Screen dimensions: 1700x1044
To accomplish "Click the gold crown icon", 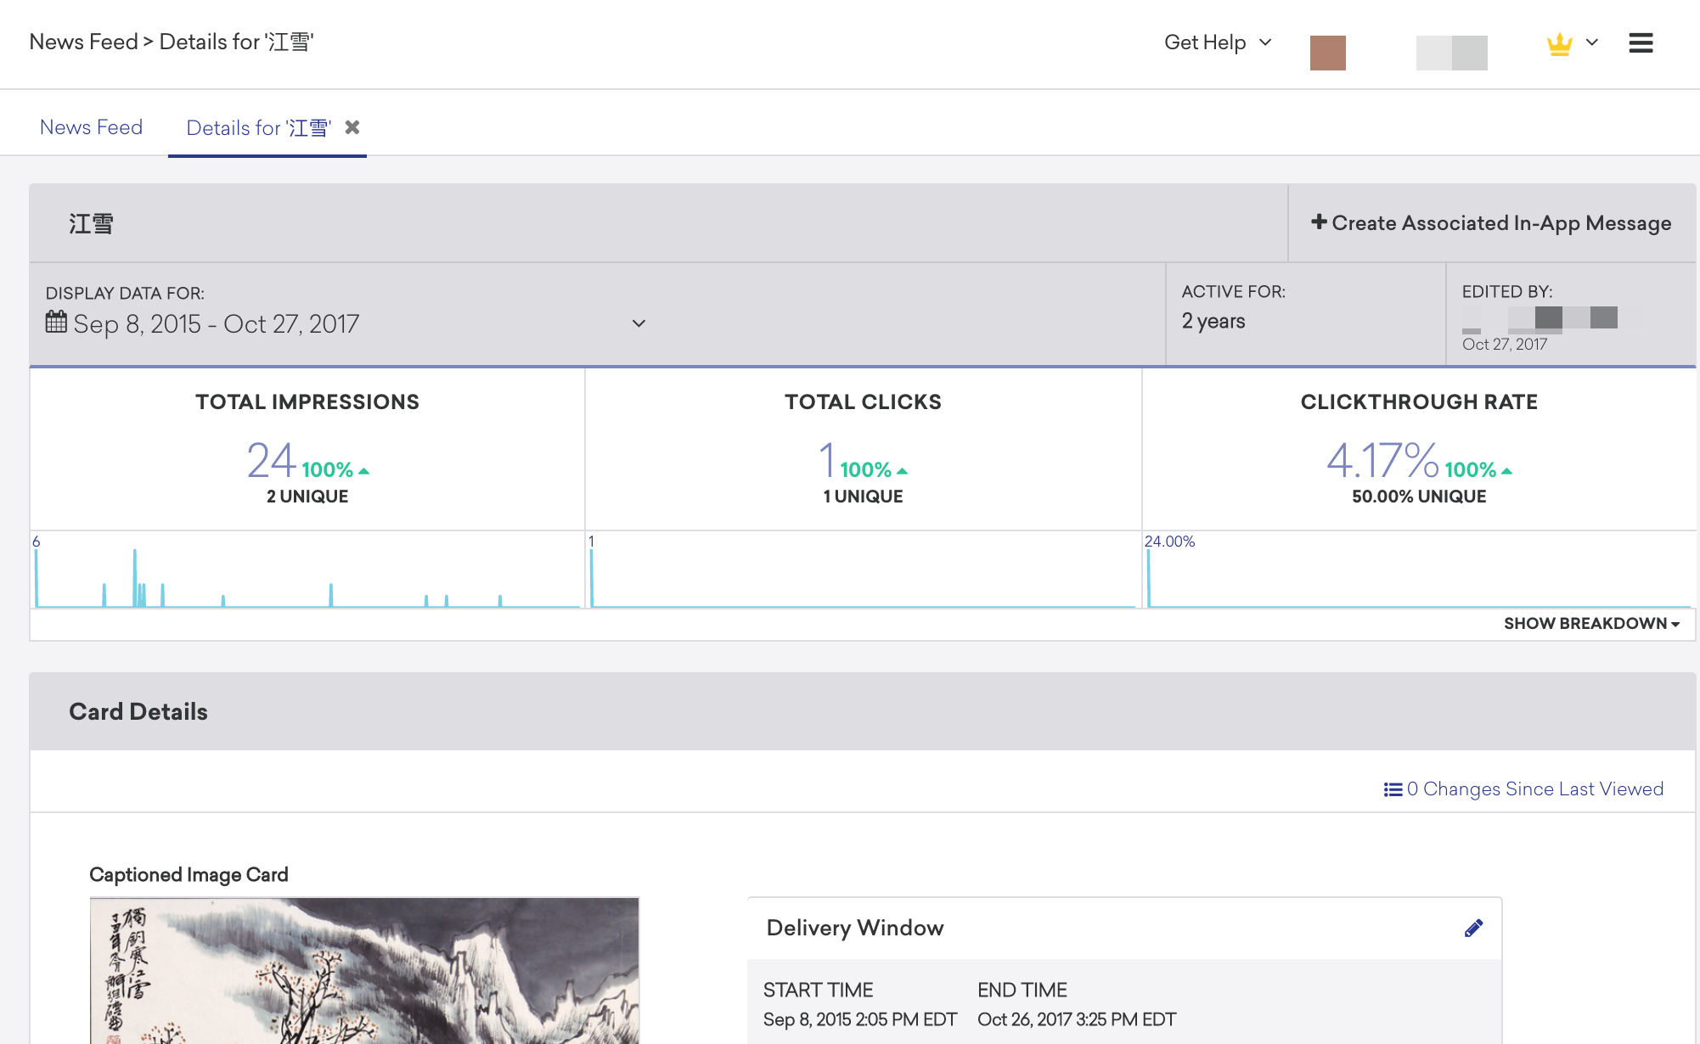I will click(1559, 43).
